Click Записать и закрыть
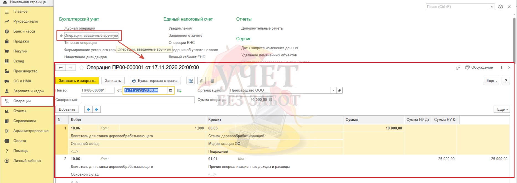Screen dimensions: 517x183 click(x=77, y=81)
